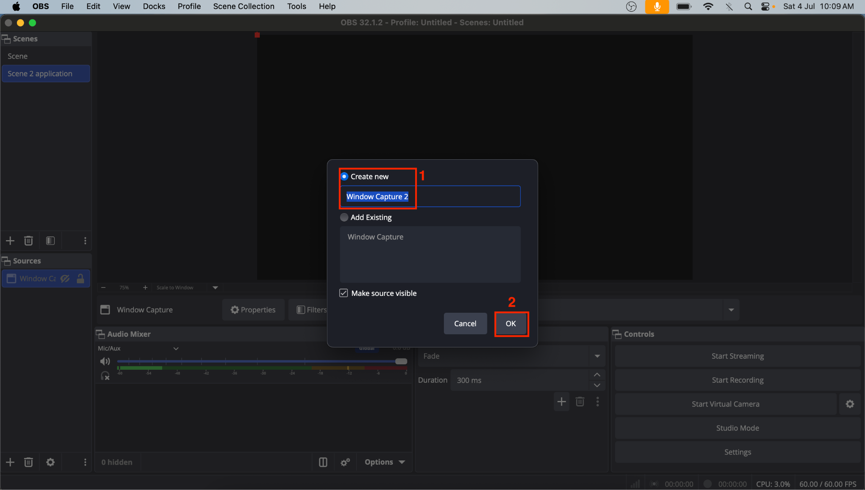Image resolution: width=865 pixels, height=490 pixels.
Task: Open Settings from Controls panel
Action: pos(737,452)
